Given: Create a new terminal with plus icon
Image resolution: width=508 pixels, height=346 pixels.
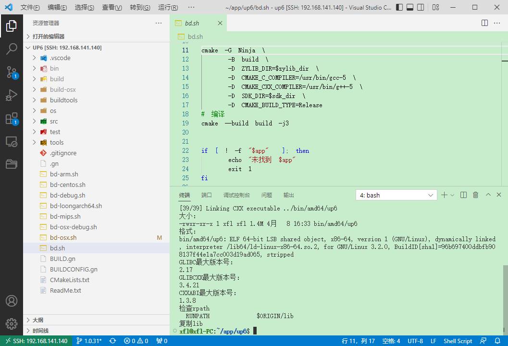Looking at the screenshot, I should click(444, 195).
